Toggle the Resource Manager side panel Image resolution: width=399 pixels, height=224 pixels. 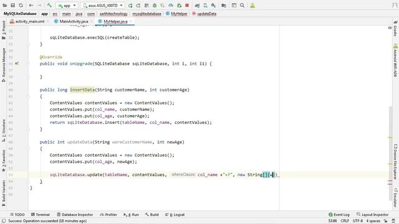tap(4, 65)
